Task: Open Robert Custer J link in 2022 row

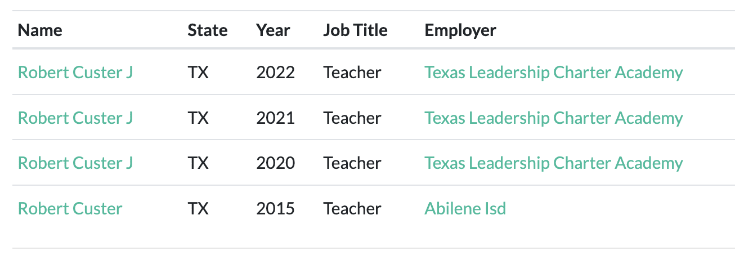Action: tap(75, 73)
